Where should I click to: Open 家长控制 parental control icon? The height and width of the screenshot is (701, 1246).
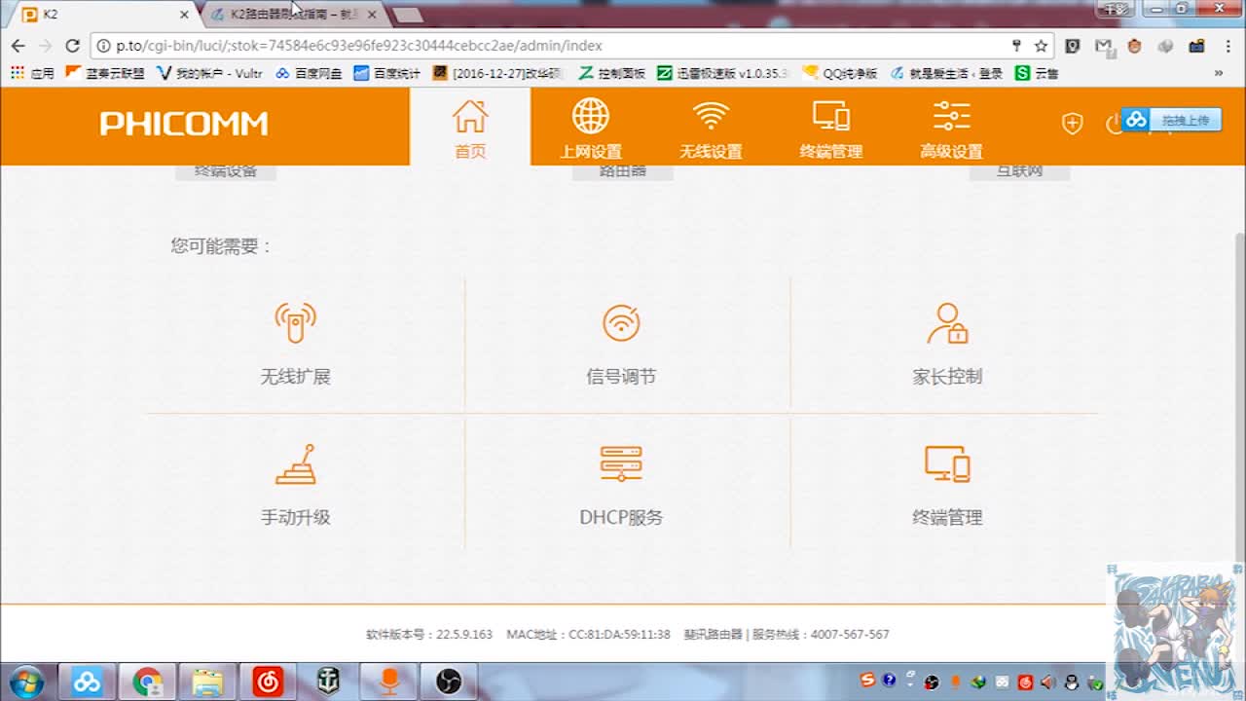(x=947, y=323)
